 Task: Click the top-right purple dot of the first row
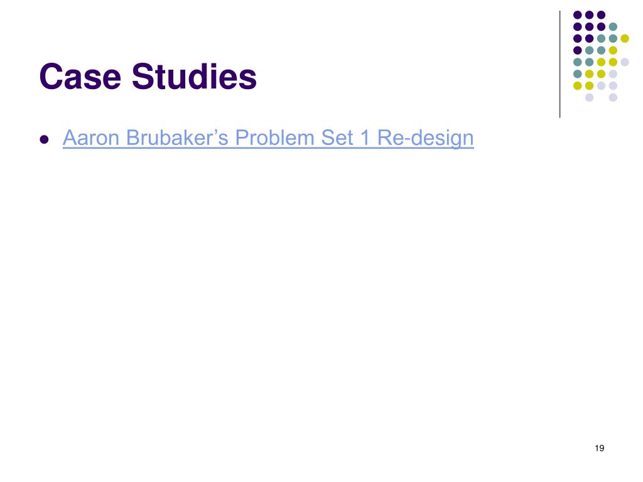coord(601,15)
